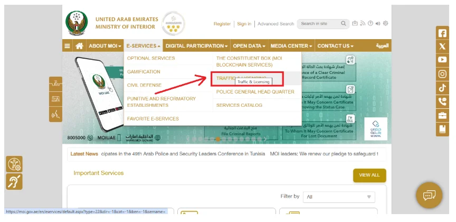Select GAMIFICATION menu item
456x222 pixels.
144,72
